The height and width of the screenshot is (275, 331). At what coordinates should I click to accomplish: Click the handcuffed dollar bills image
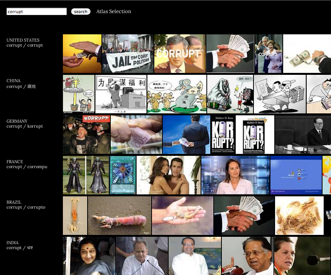(x=307, y=54)
